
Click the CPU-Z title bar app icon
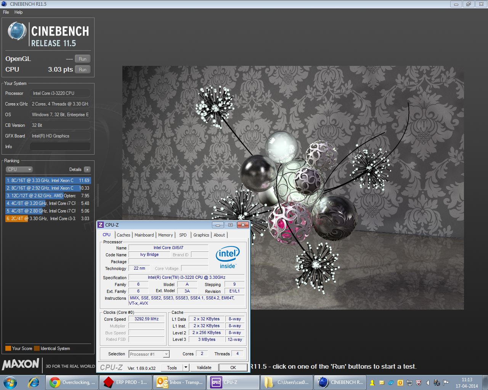(101, 225)
